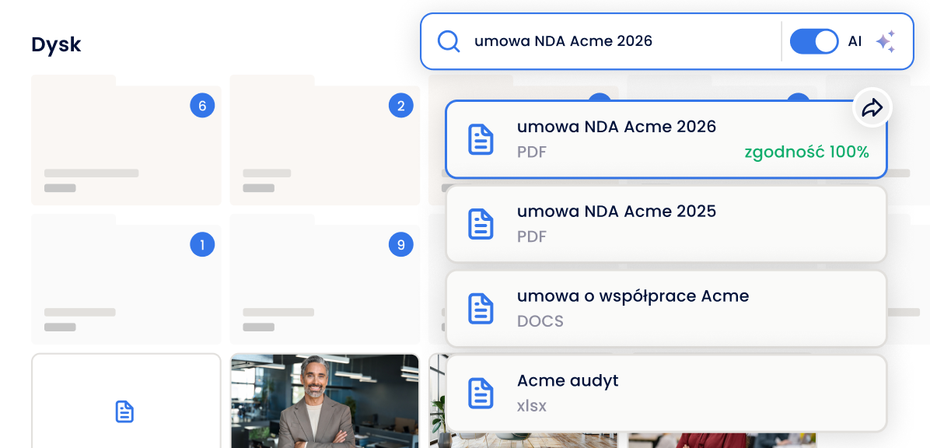Open result umowa o współprace Acme
930x448 pixels.
(666, 309)
